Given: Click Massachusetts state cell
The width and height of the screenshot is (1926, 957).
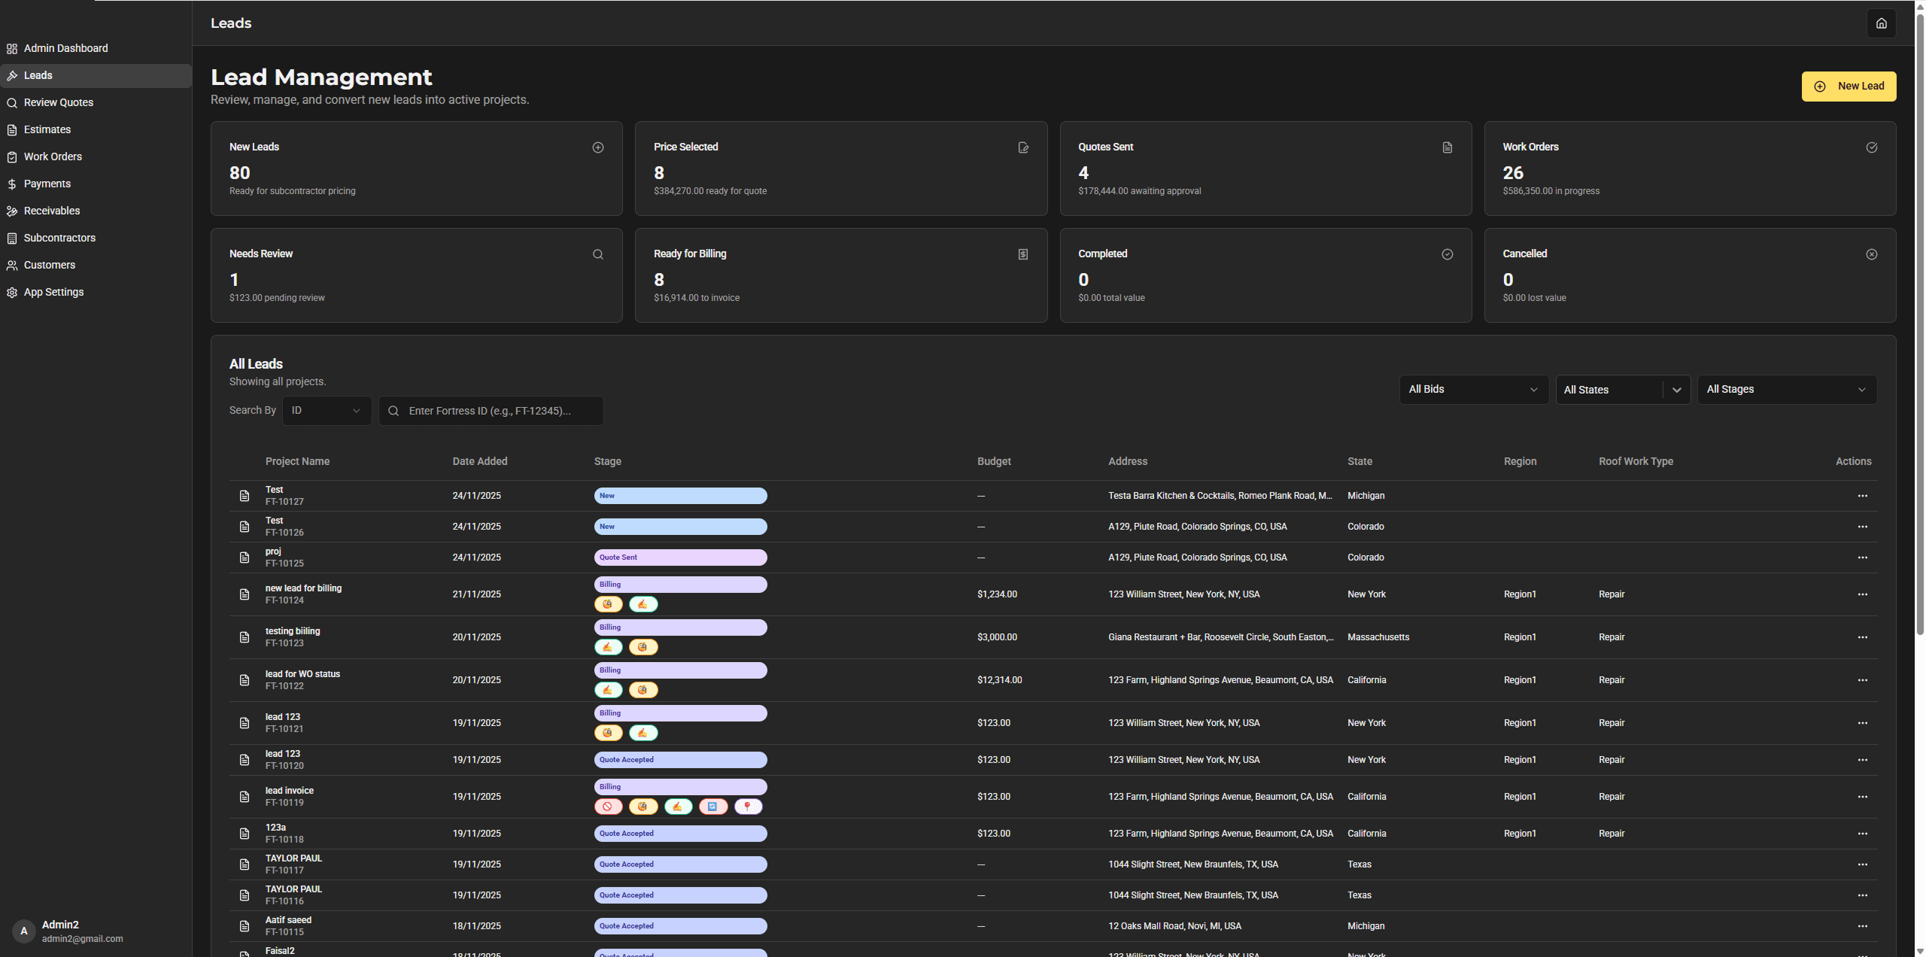Looking at the screenshot, I should (x=1378, y=637).
